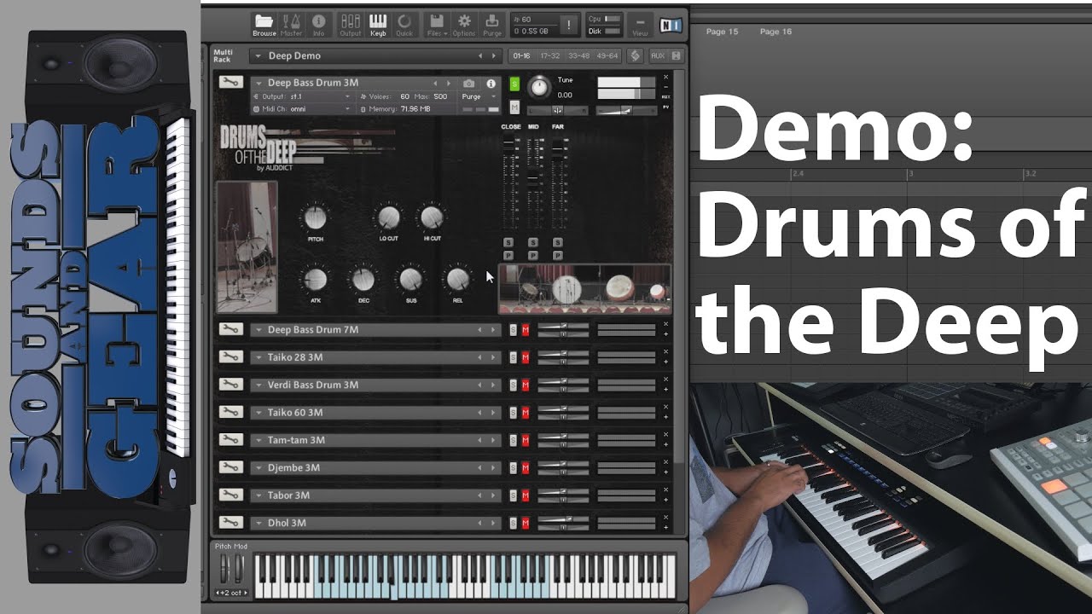Click the drum kit photo thumbnail
The image size is (1092, 614).
[x=247, y=246]
